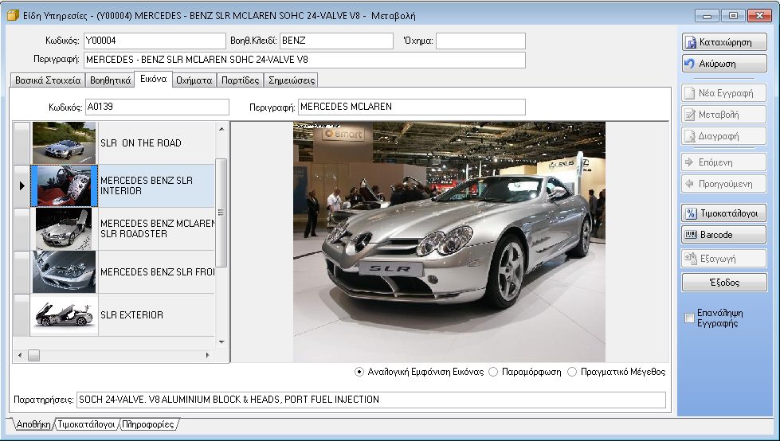Click the pencil page icon on Μεταβολή
This screenshot has height=441, width=780.
[689, 115]
